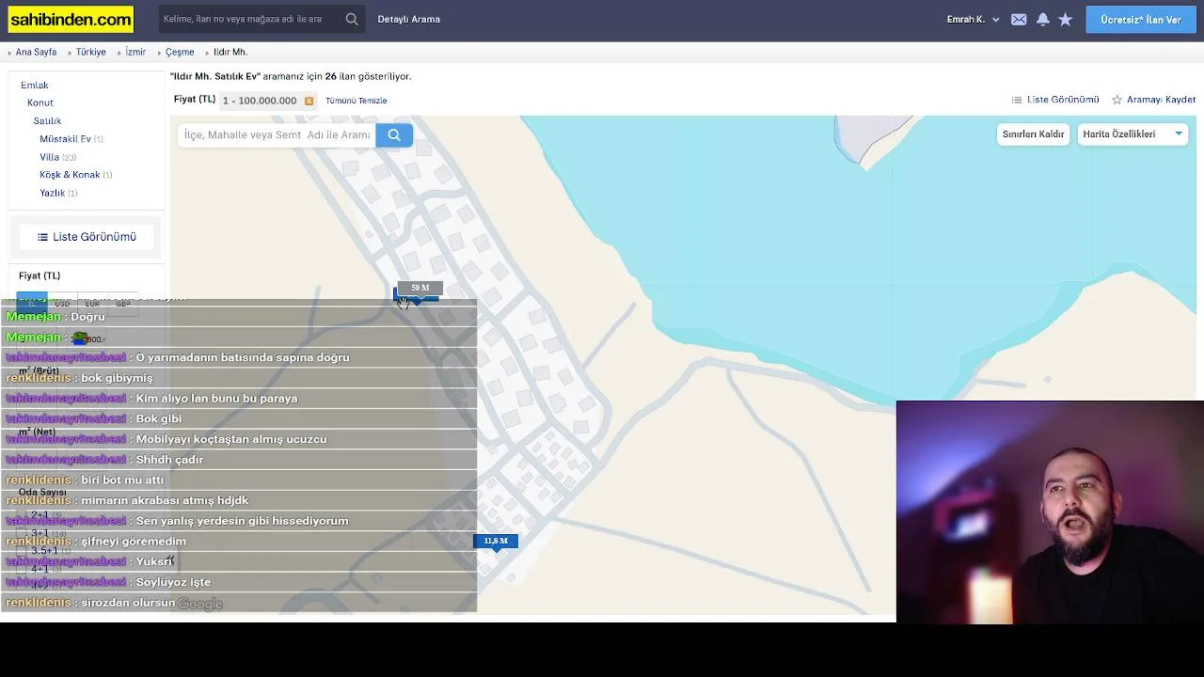Open the sahibinden.com home logo
Screen dimensions: 1204x677
(x=71, y=19)
